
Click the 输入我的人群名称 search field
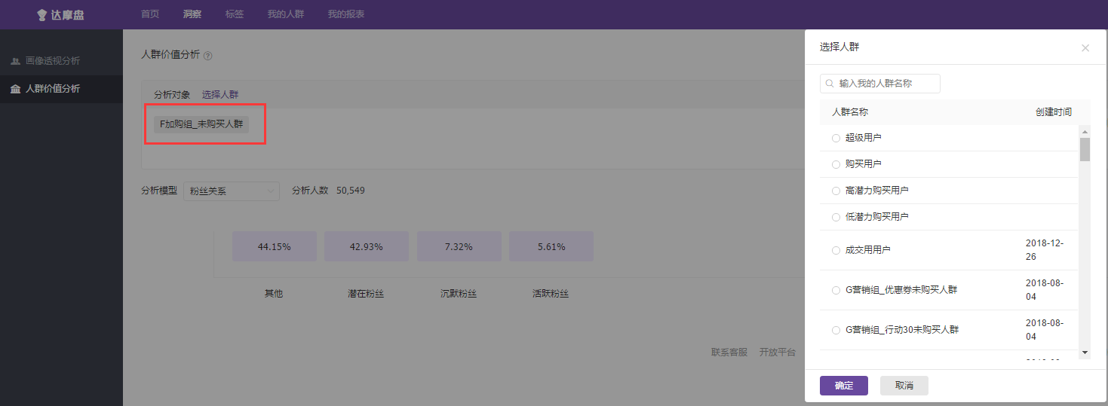(880, 84)
